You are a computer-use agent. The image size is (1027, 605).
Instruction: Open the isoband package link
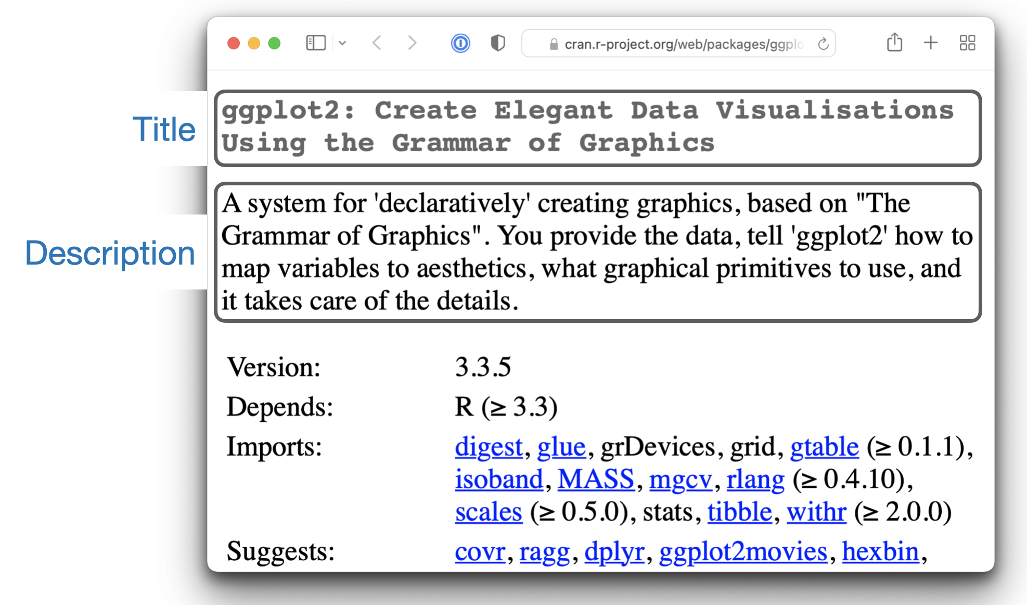point(499,479)
